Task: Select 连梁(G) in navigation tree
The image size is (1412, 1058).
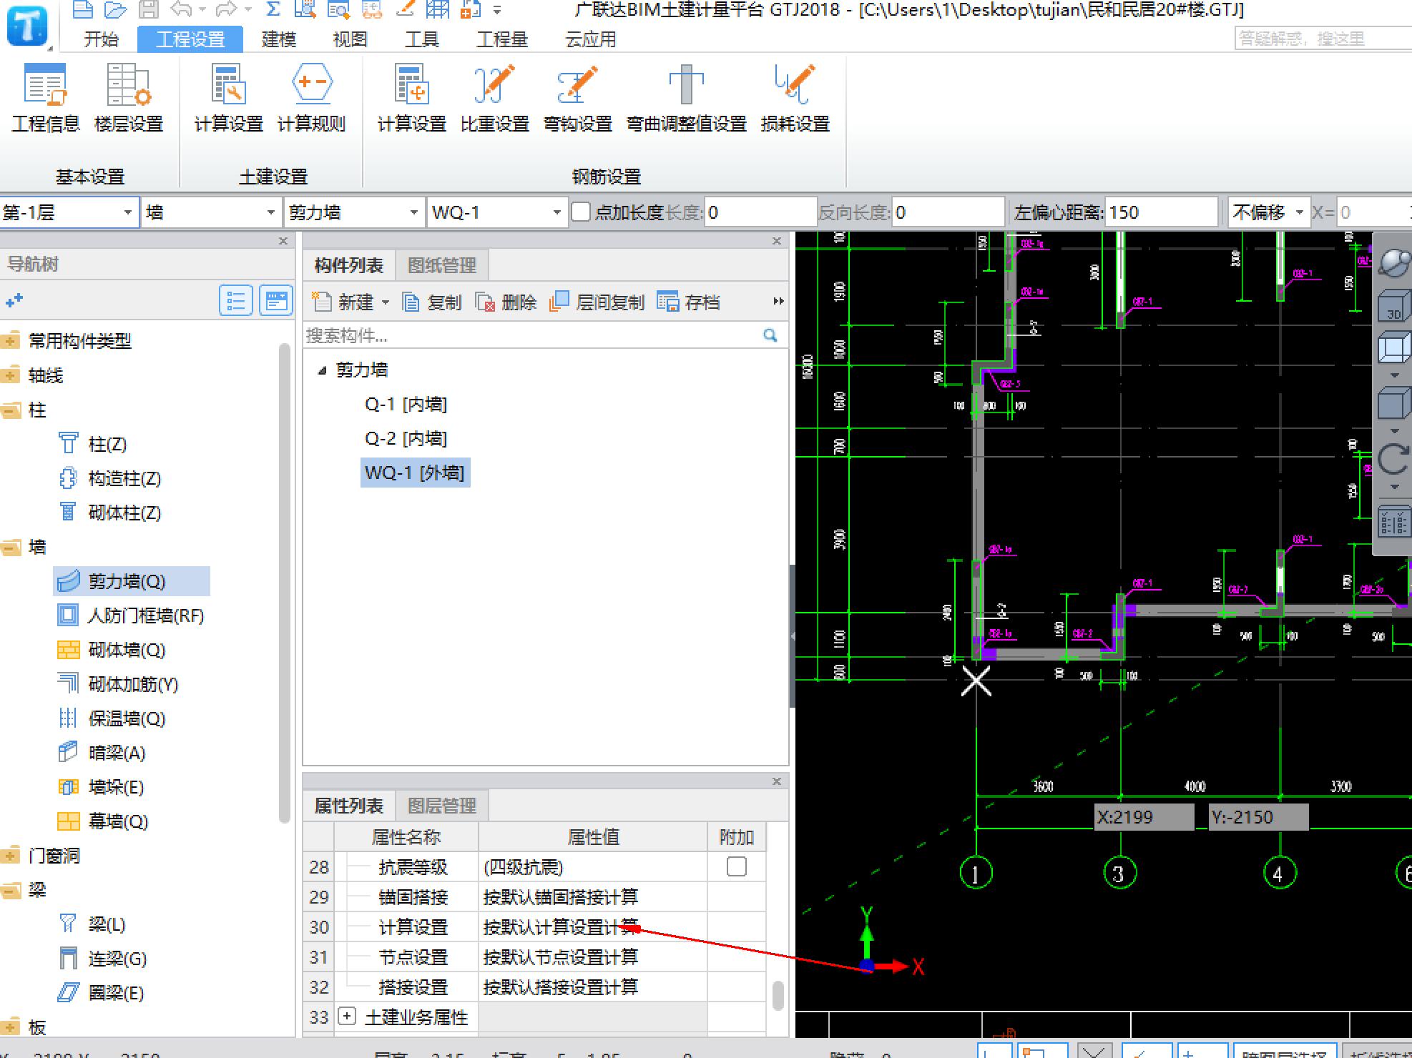Action: coord(104,959)
